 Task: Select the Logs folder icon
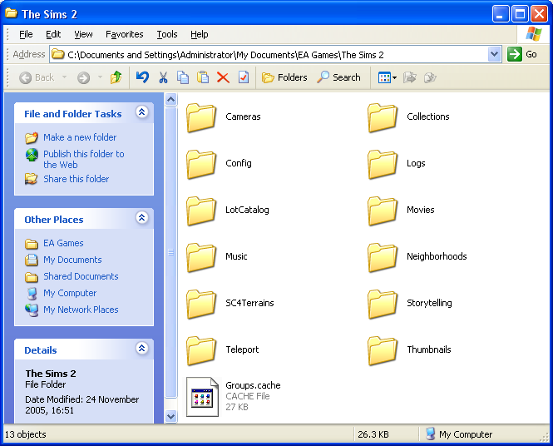(383, 164)
